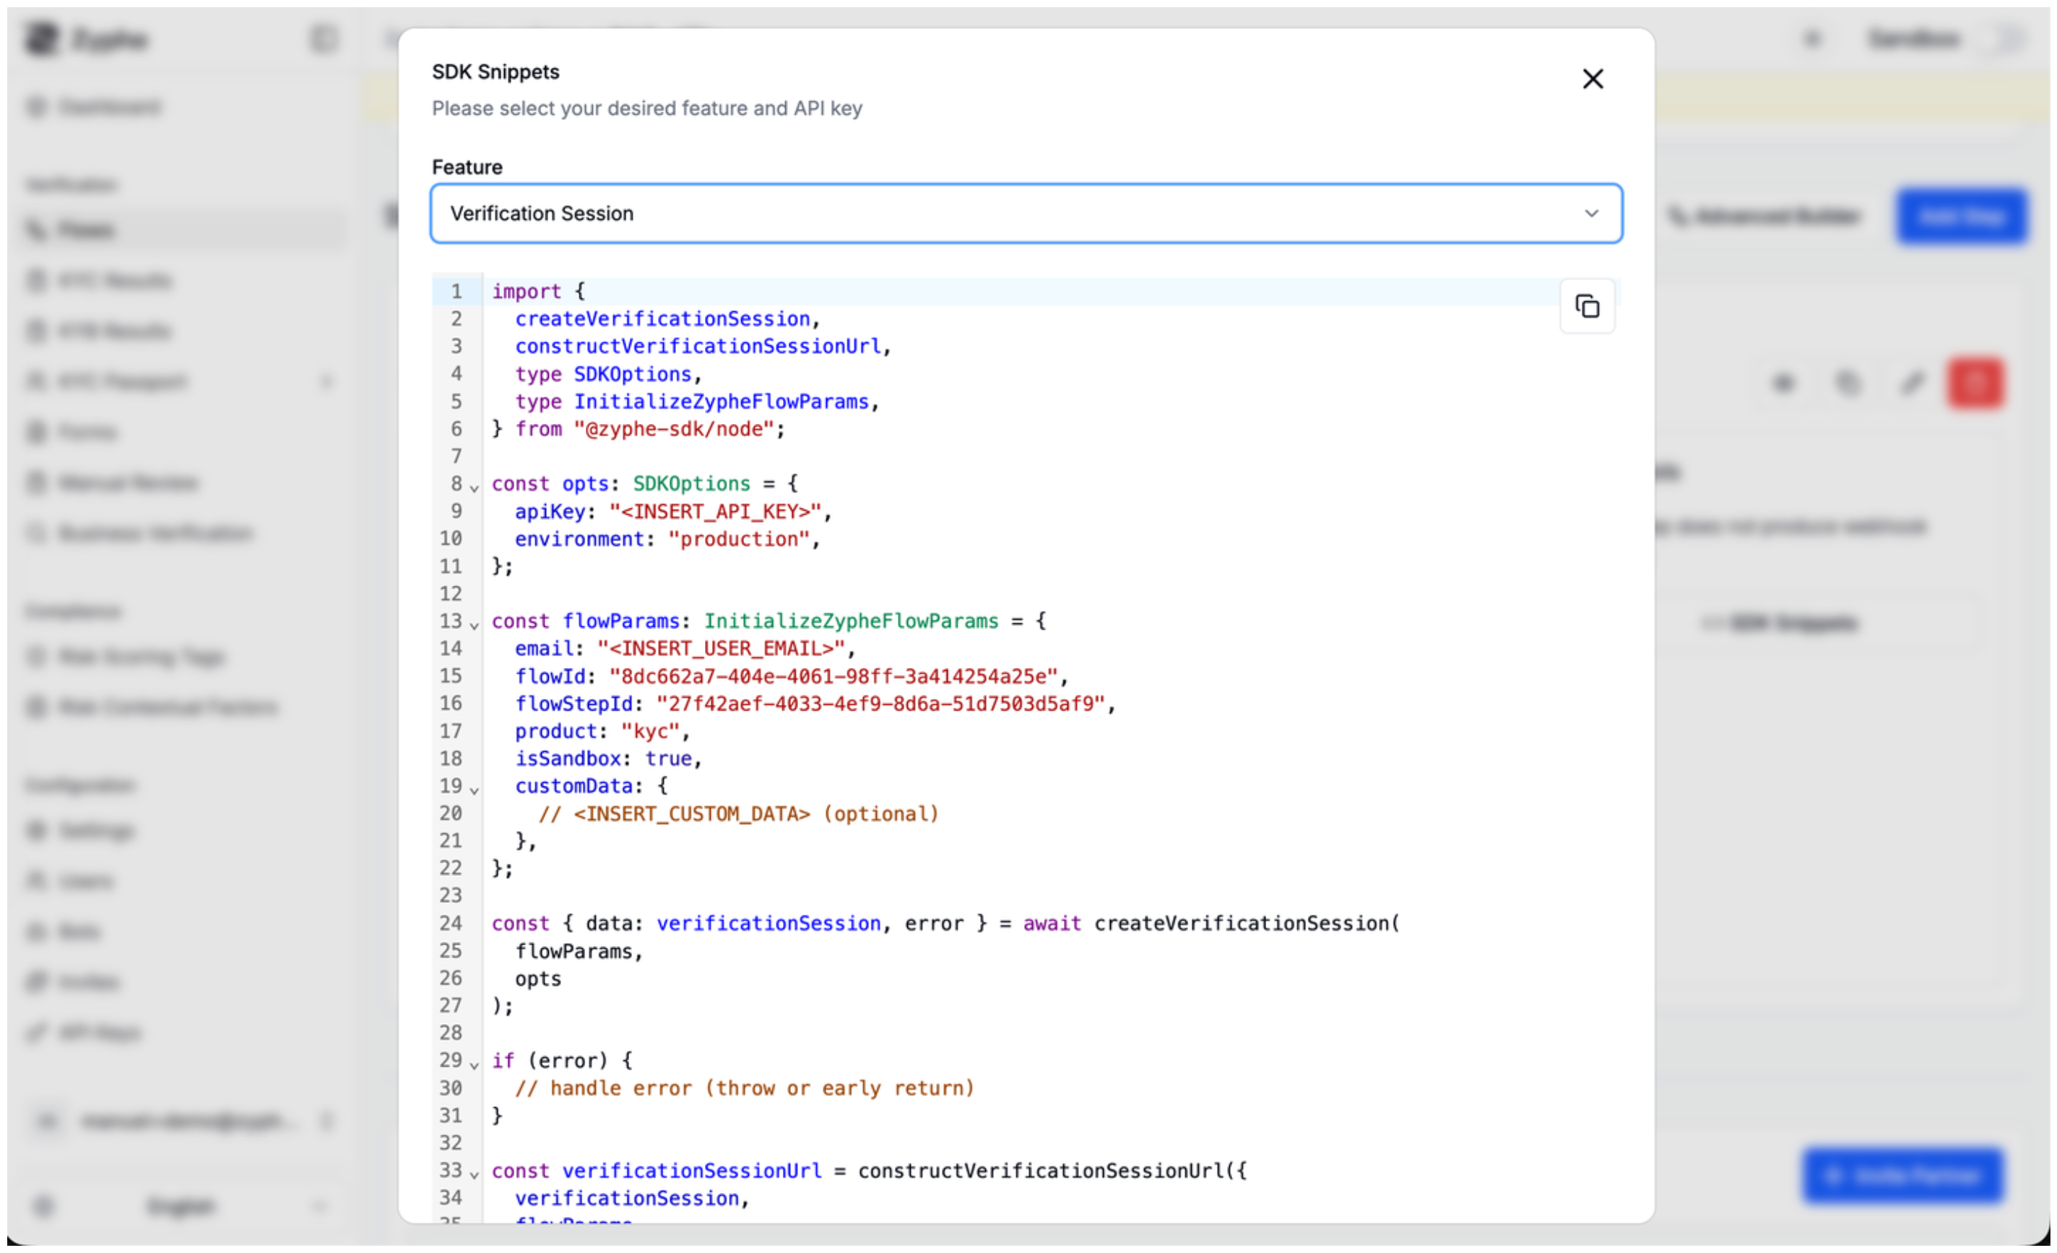2057x1253 pixels.
Task: Click the "<INSERT_USER_EMAIL>" placeholder string
Action: [720, 649]
